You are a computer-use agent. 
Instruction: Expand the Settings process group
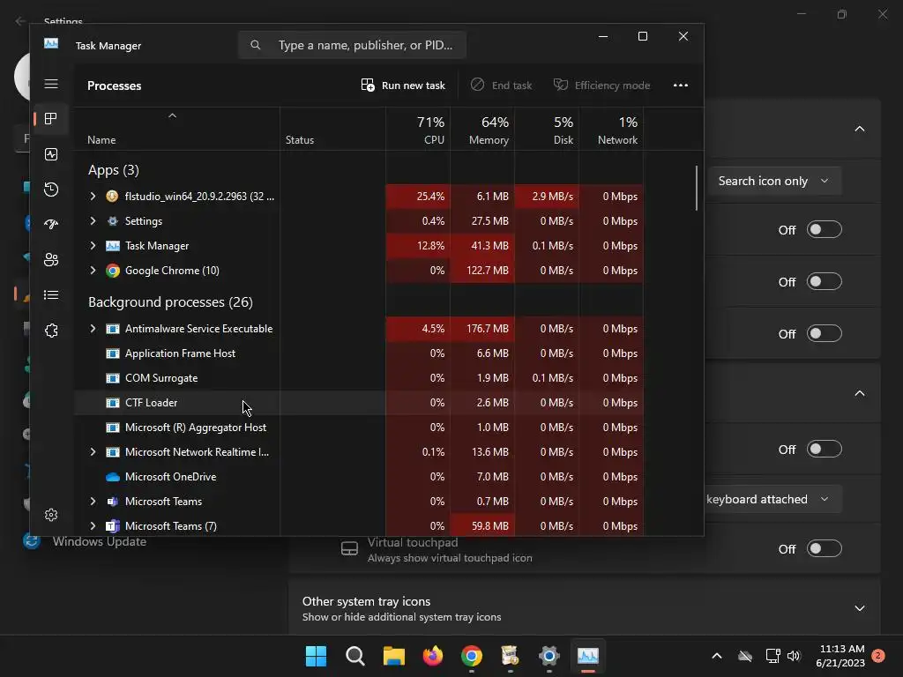[93, 221]
